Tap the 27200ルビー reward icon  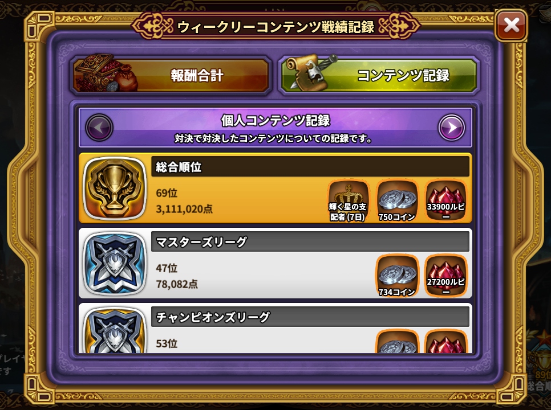(x=445, y=276)
